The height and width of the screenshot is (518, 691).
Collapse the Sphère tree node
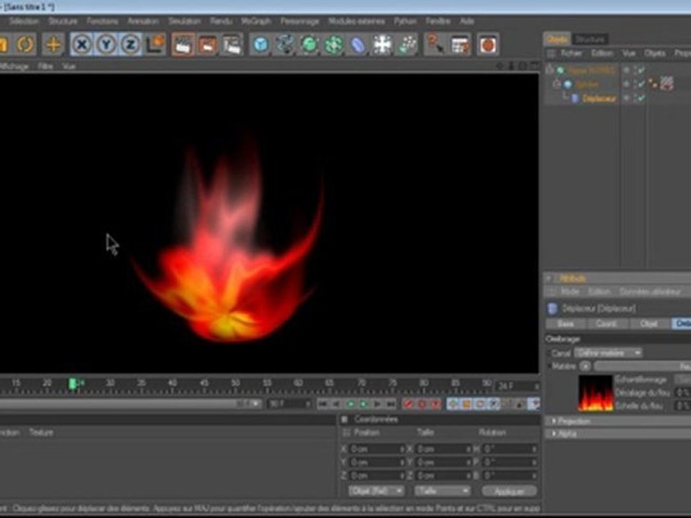(556, 83)
